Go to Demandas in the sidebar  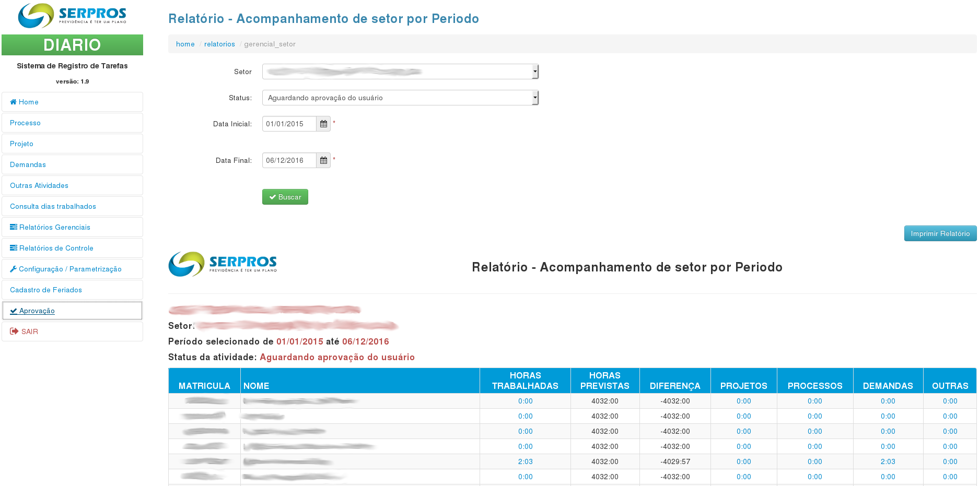click(x=28, y=164)
